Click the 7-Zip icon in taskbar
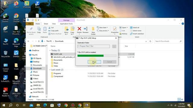The image size is (193, 108). 87,105
